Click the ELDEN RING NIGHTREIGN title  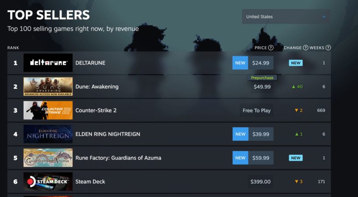pyautogui.click(x=108, y=134)
